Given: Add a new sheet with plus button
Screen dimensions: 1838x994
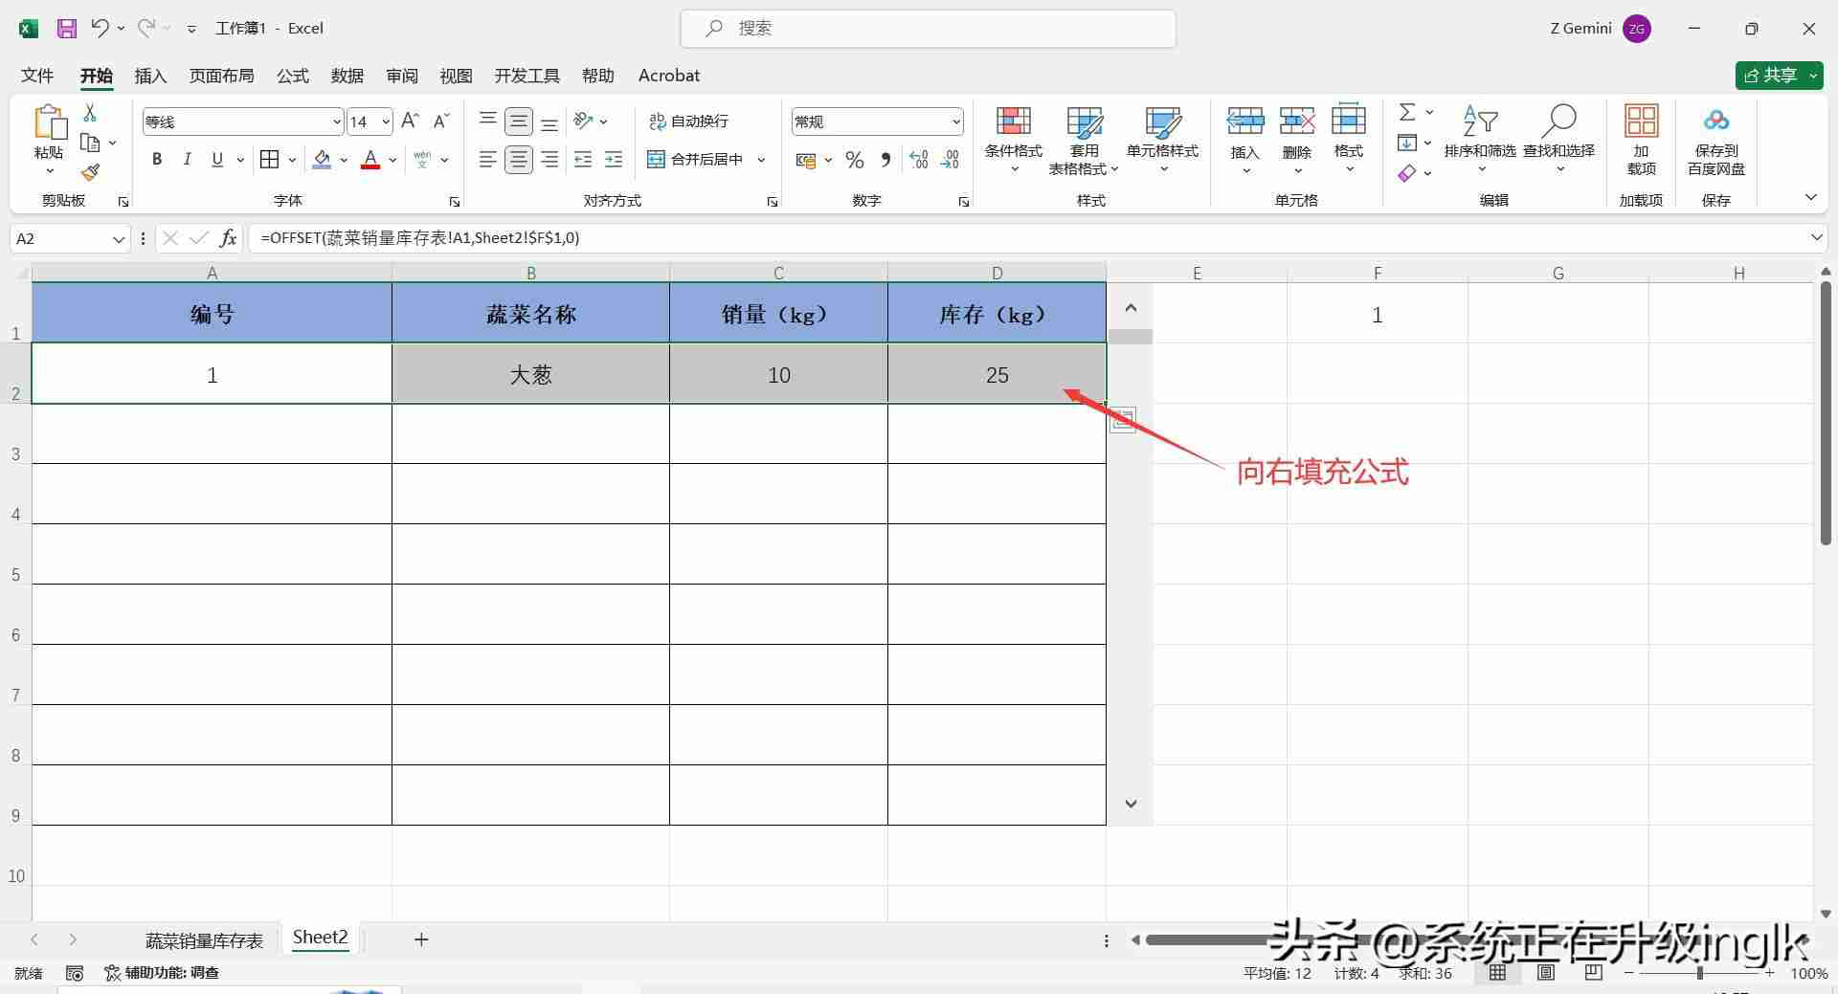Looking at the screenshot, I should (x=421, y=939).
